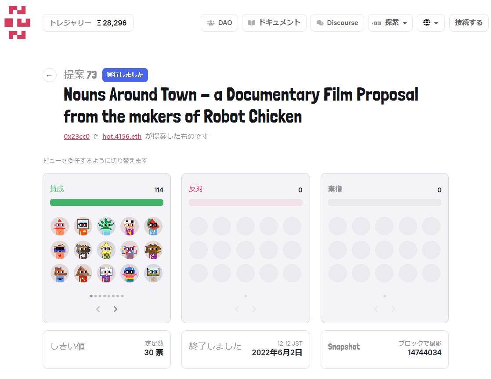Click the 終了しました ended label

tap(215, 346)
